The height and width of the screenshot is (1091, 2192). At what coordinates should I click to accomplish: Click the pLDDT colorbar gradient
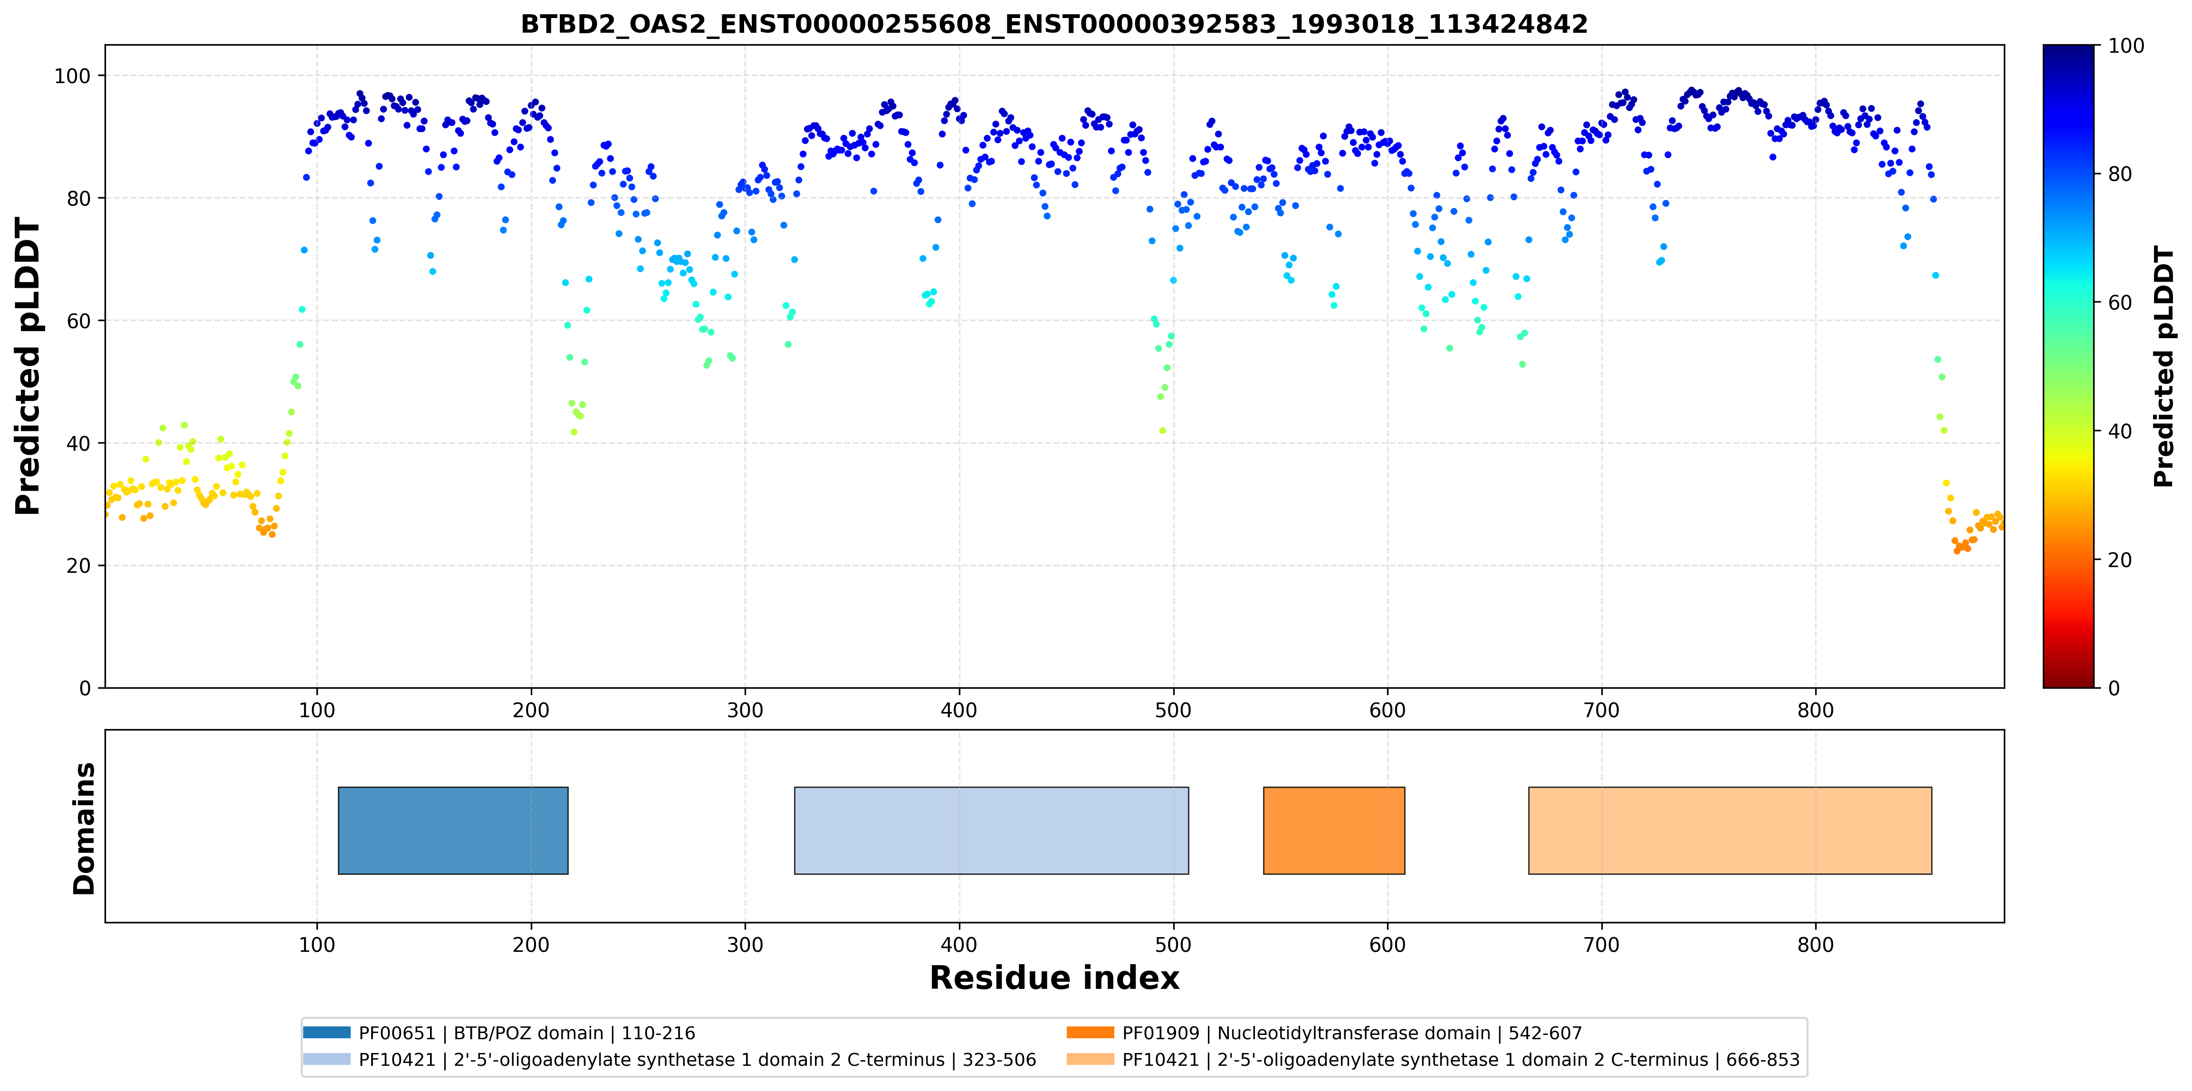[2068, 366]
